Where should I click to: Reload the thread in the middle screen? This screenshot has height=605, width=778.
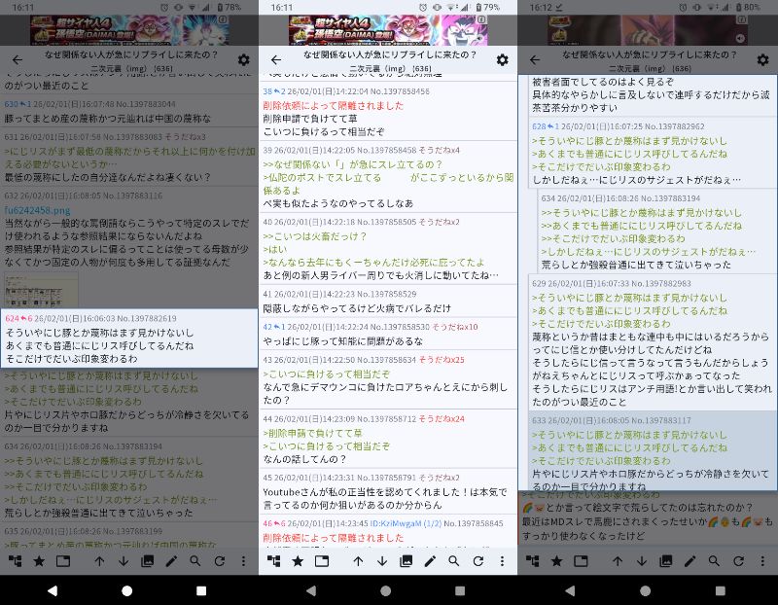point(477,561)
